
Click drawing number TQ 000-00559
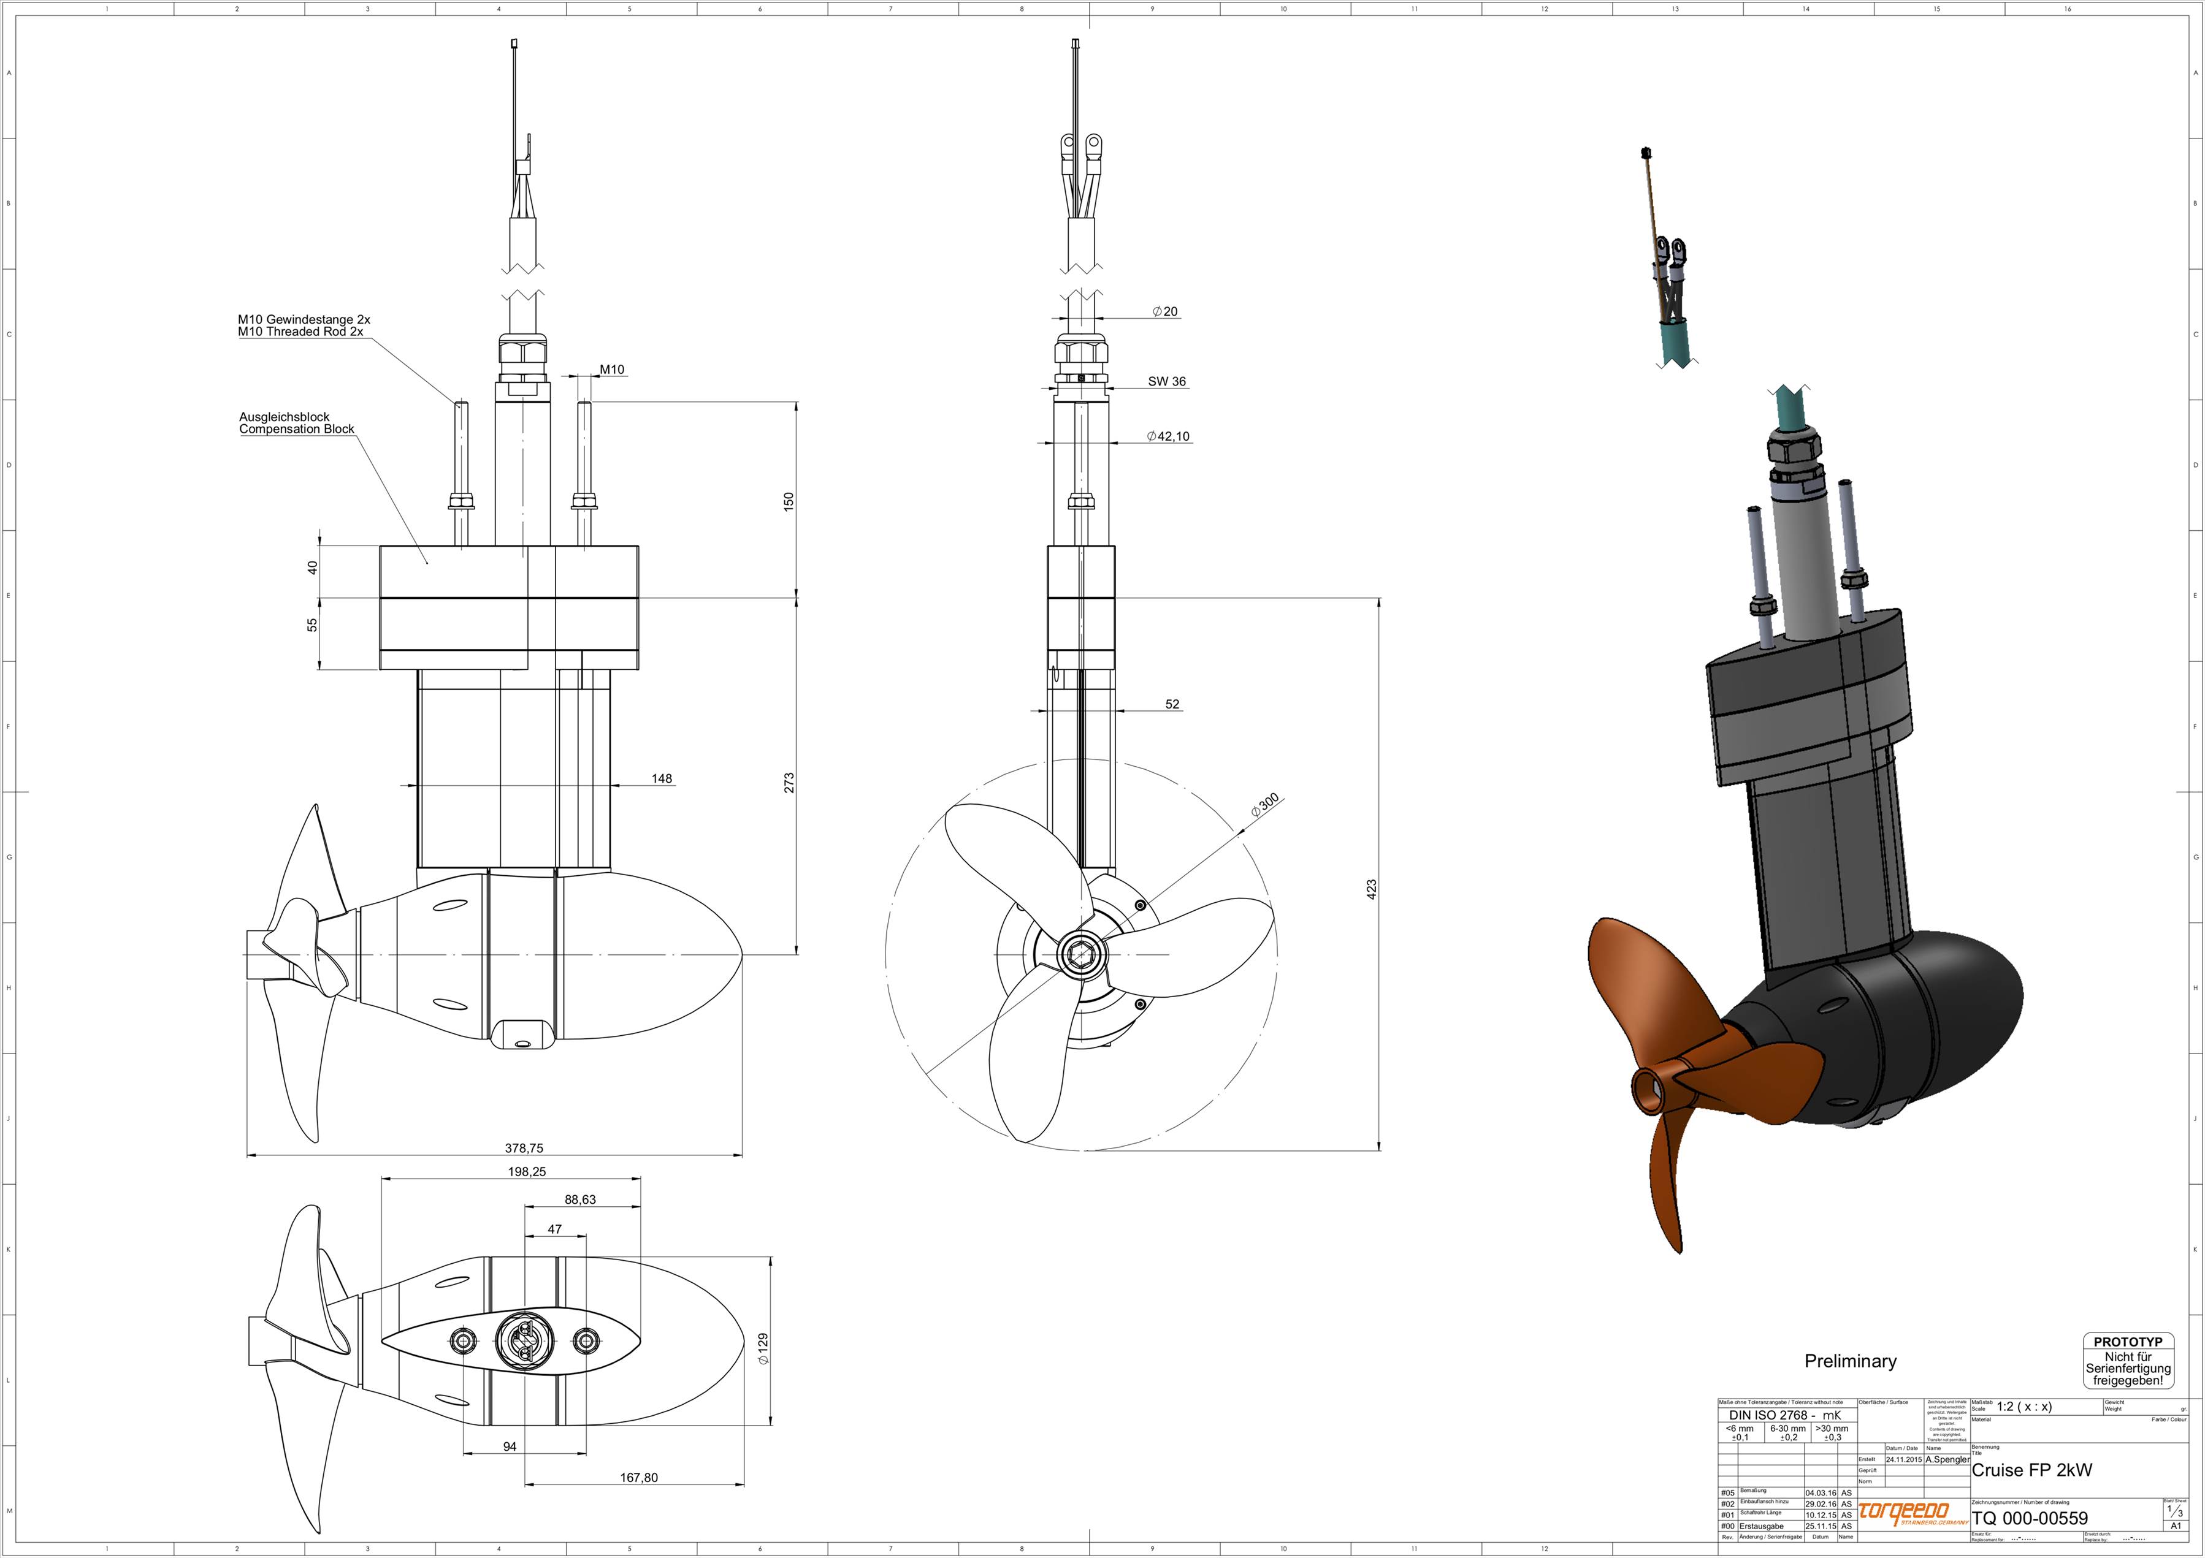pyautogui.click(x=2029, y=1518)
